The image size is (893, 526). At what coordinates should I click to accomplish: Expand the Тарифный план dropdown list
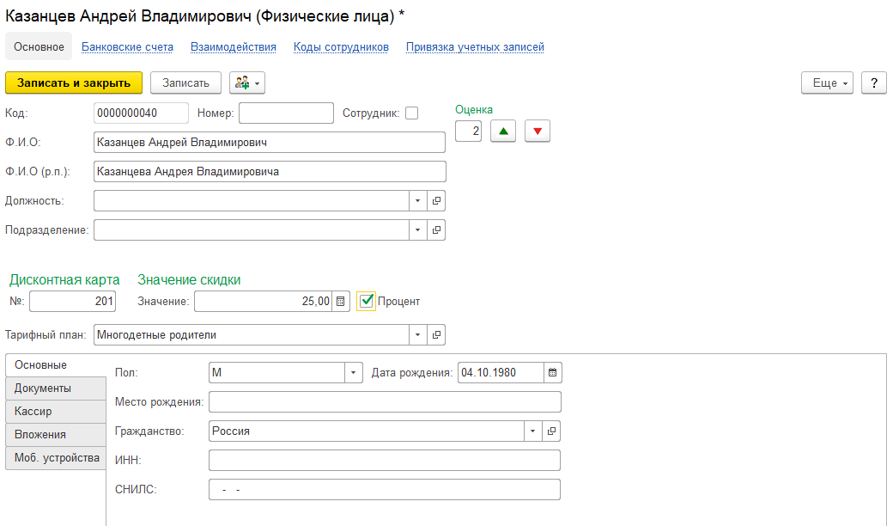click(x=417, y=335)
